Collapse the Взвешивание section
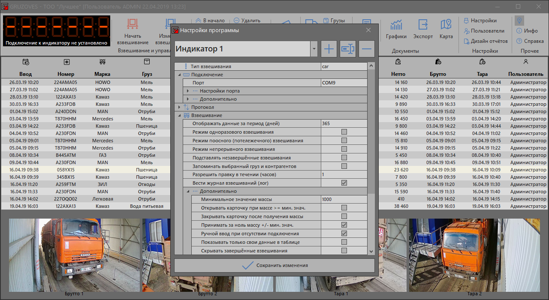The height and width of the screenshot is (300, 549). (x=179, y=115)
